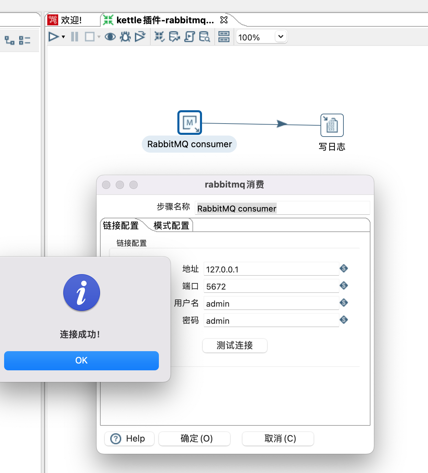Generate SQL for the transformation
Screen dimensions: 428x473
(189, 37)
